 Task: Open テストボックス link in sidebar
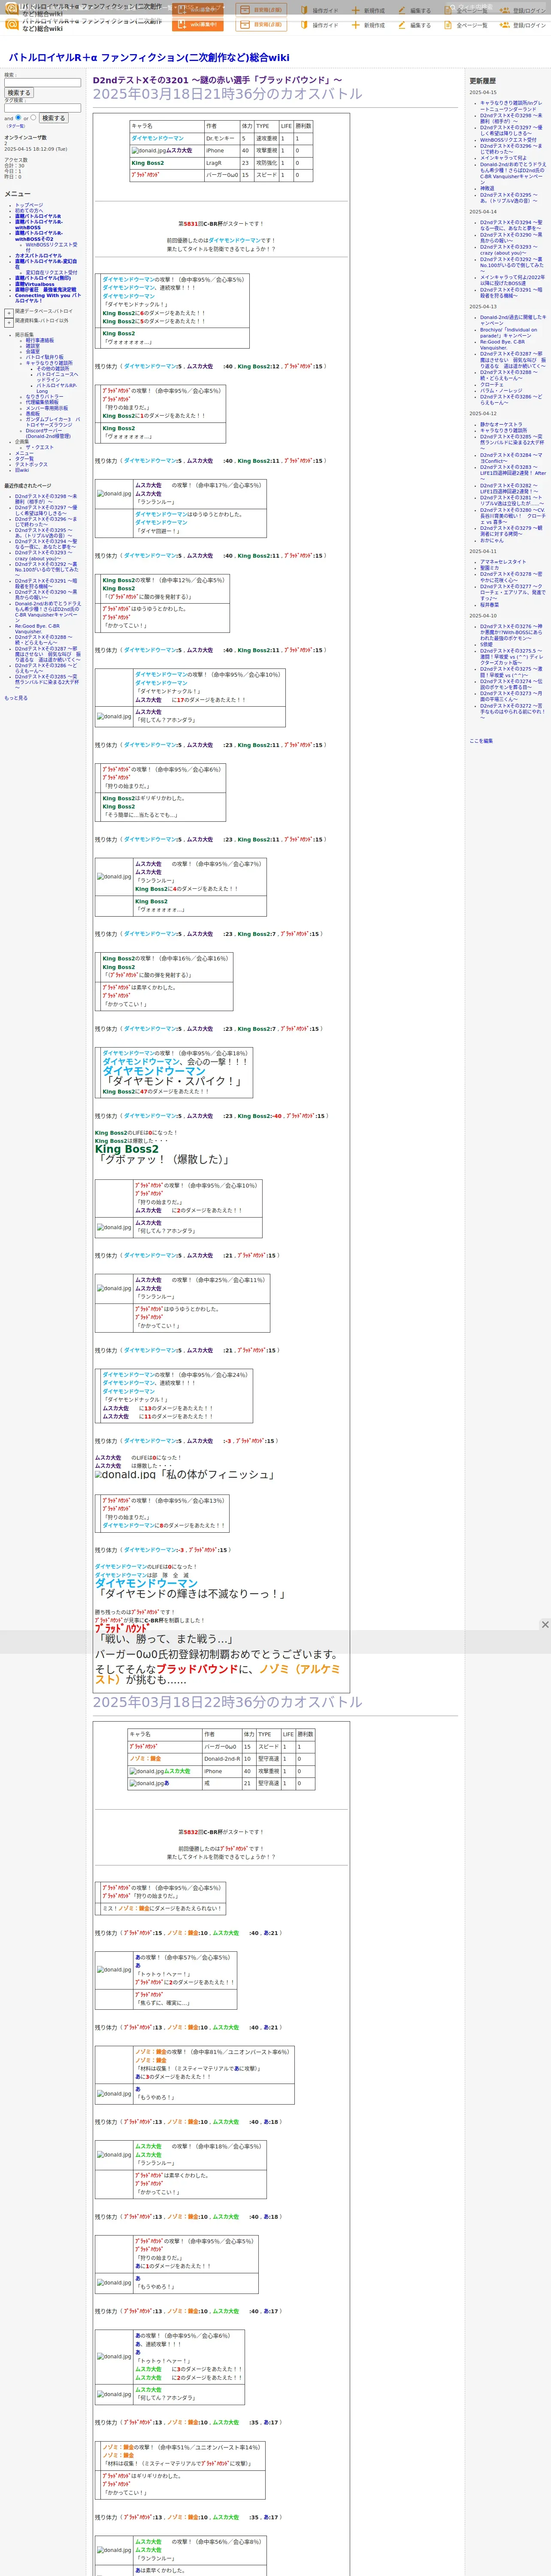point(31,465)
